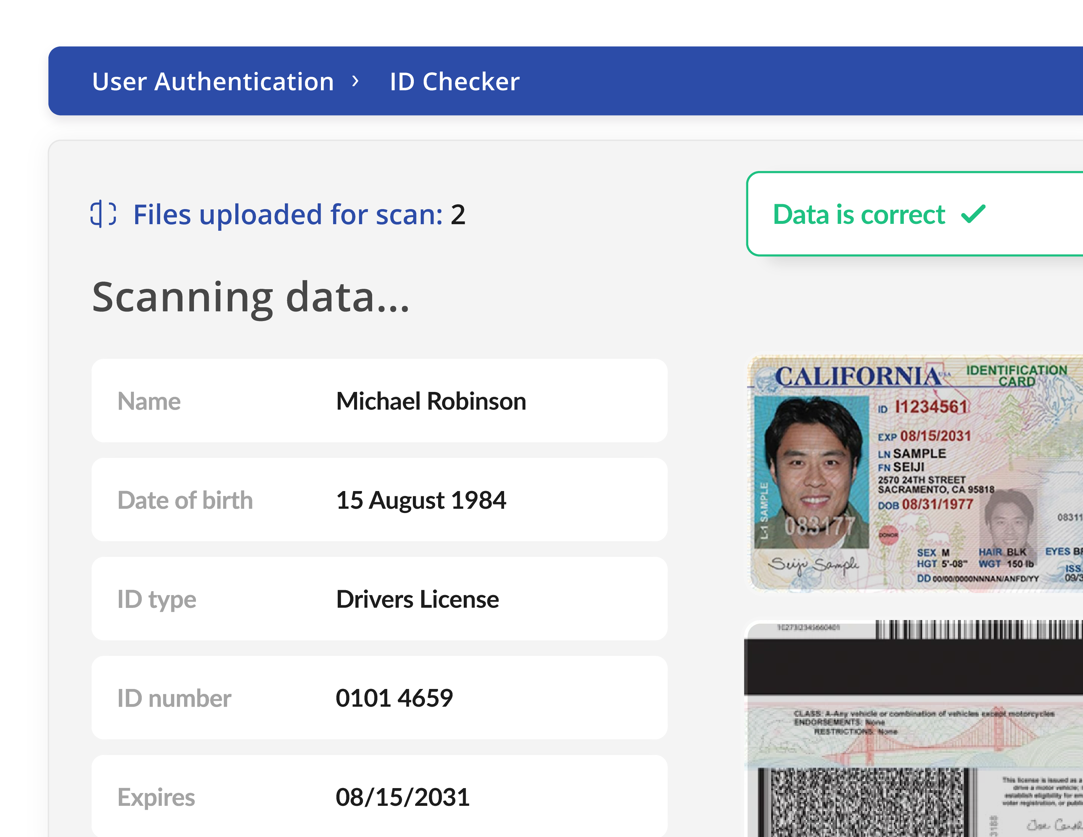Screen dimensions: 1083x837
Task: Select the Drivers License value
Action: point(417,599)
